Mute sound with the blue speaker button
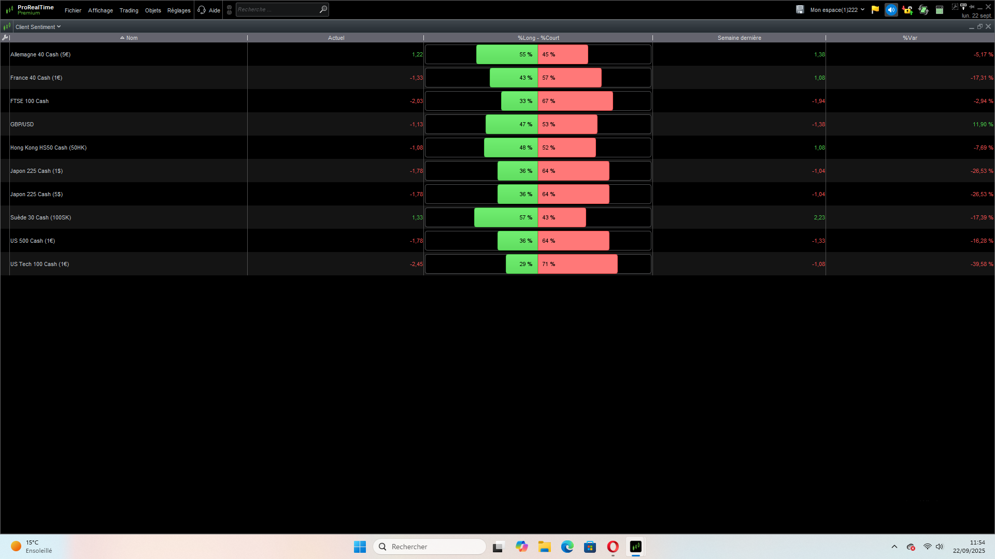Viewport: 995px width, 559px height. pos(891,9)
